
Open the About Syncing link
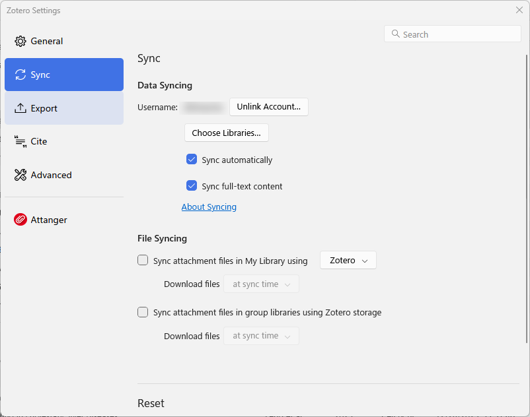[209, 207]
